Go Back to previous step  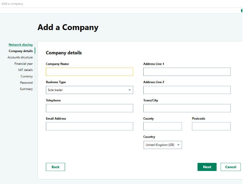55,167
